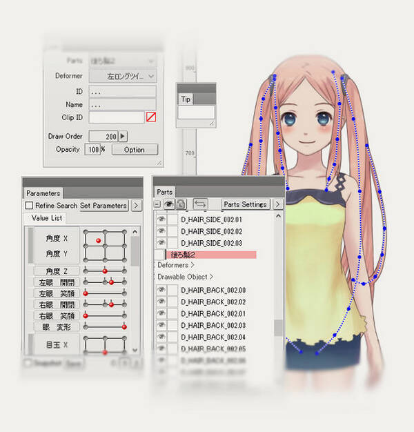
Task: Enable the Refine Search checkbox
Action: click(29, 206)
